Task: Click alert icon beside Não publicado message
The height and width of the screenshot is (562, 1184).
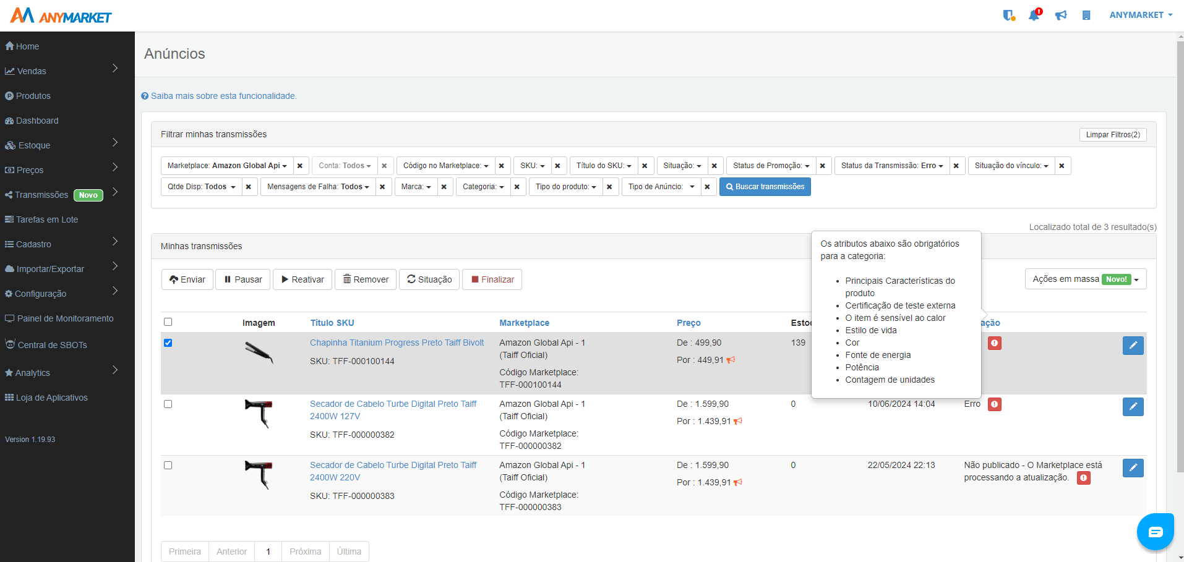Action: [x=1084, y=478]
